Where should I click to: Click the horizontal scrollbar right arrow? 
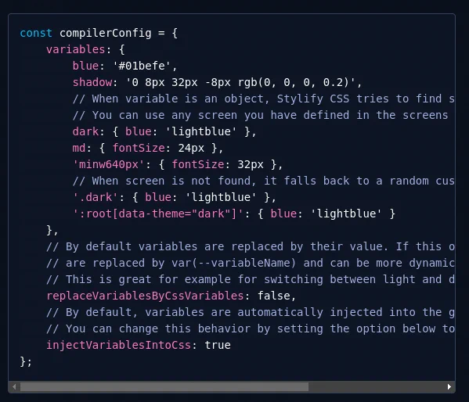point(449,387)
